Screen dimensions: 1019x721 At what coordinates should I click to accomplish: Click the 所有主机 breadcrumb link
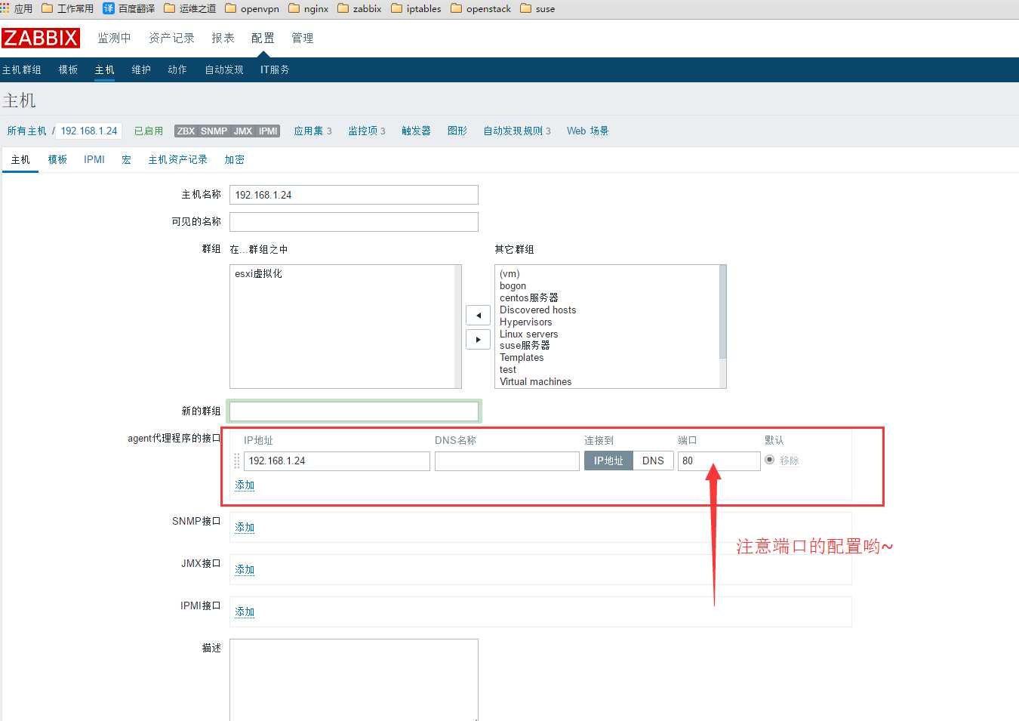point(26,131)
